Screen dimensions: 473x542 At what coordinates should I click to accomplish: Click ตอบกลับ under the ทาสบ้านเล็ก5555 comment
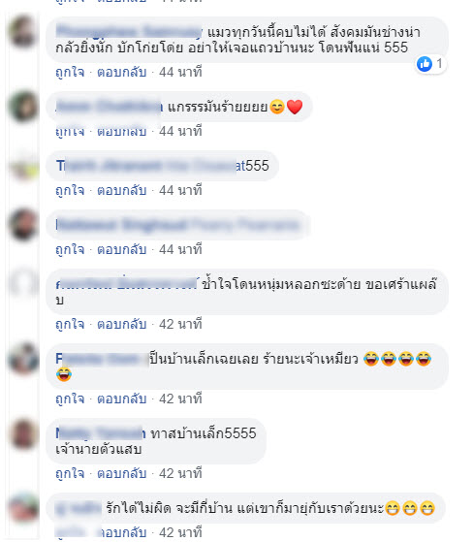[x=121, y=473]
